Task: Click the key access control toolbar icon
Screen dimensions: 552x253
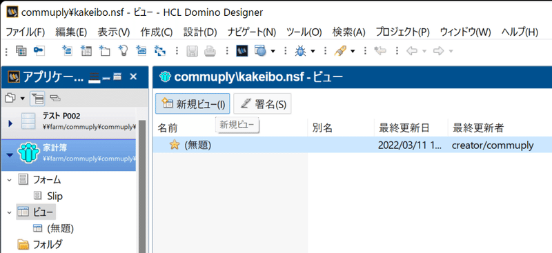Action: click(x=39, y=51)
